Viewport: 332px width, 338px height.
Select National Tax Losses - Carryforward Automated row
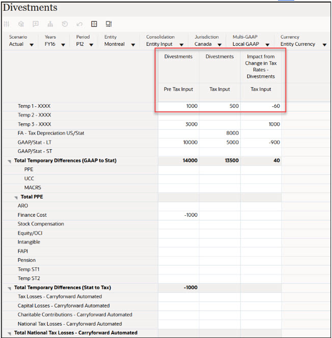point(70,324)
